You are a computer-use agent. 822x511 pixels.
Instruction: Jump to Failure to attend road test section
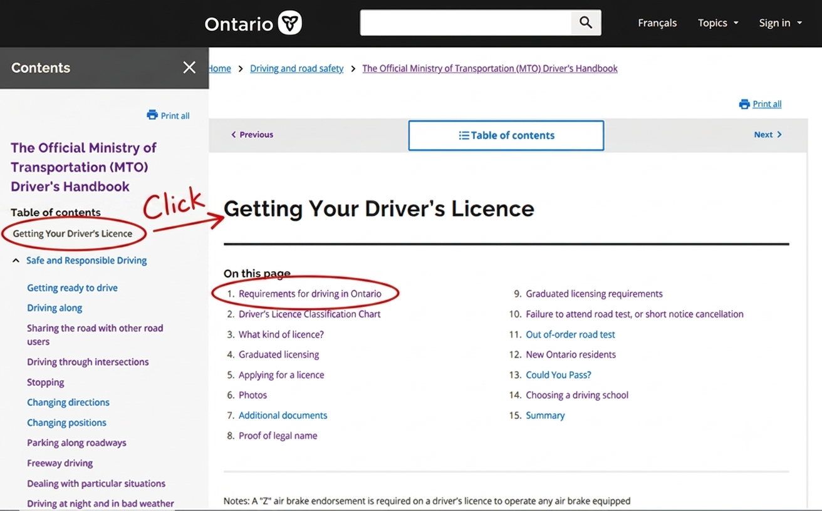click(635, 314)
